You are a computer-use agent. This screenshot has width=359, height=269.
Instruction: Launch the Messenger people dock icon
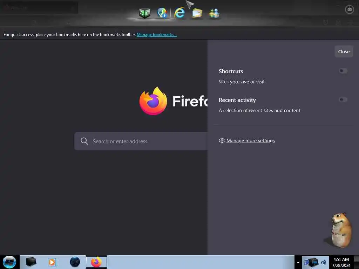coord(214,13)
